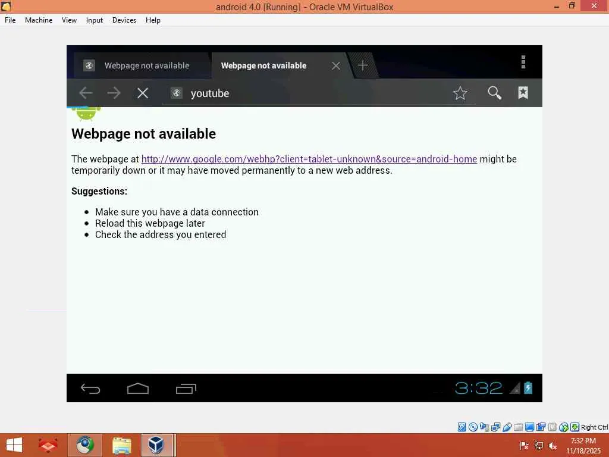Open the Android browser overflow menu
This screenshot has height=457, width=609.
click(523, 62)
